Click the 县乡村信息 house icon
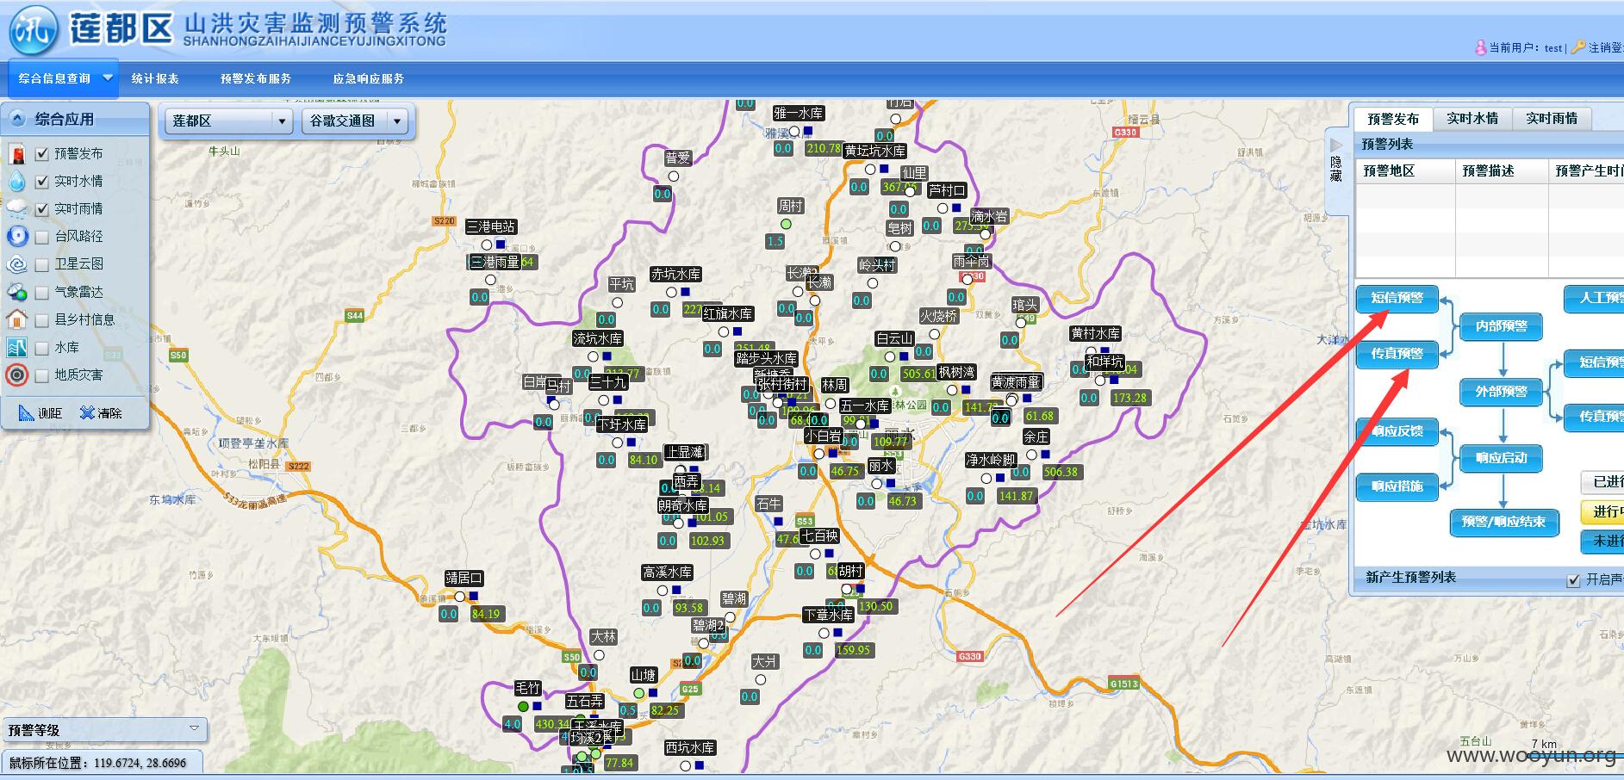1624x780 pixels. 17,319
